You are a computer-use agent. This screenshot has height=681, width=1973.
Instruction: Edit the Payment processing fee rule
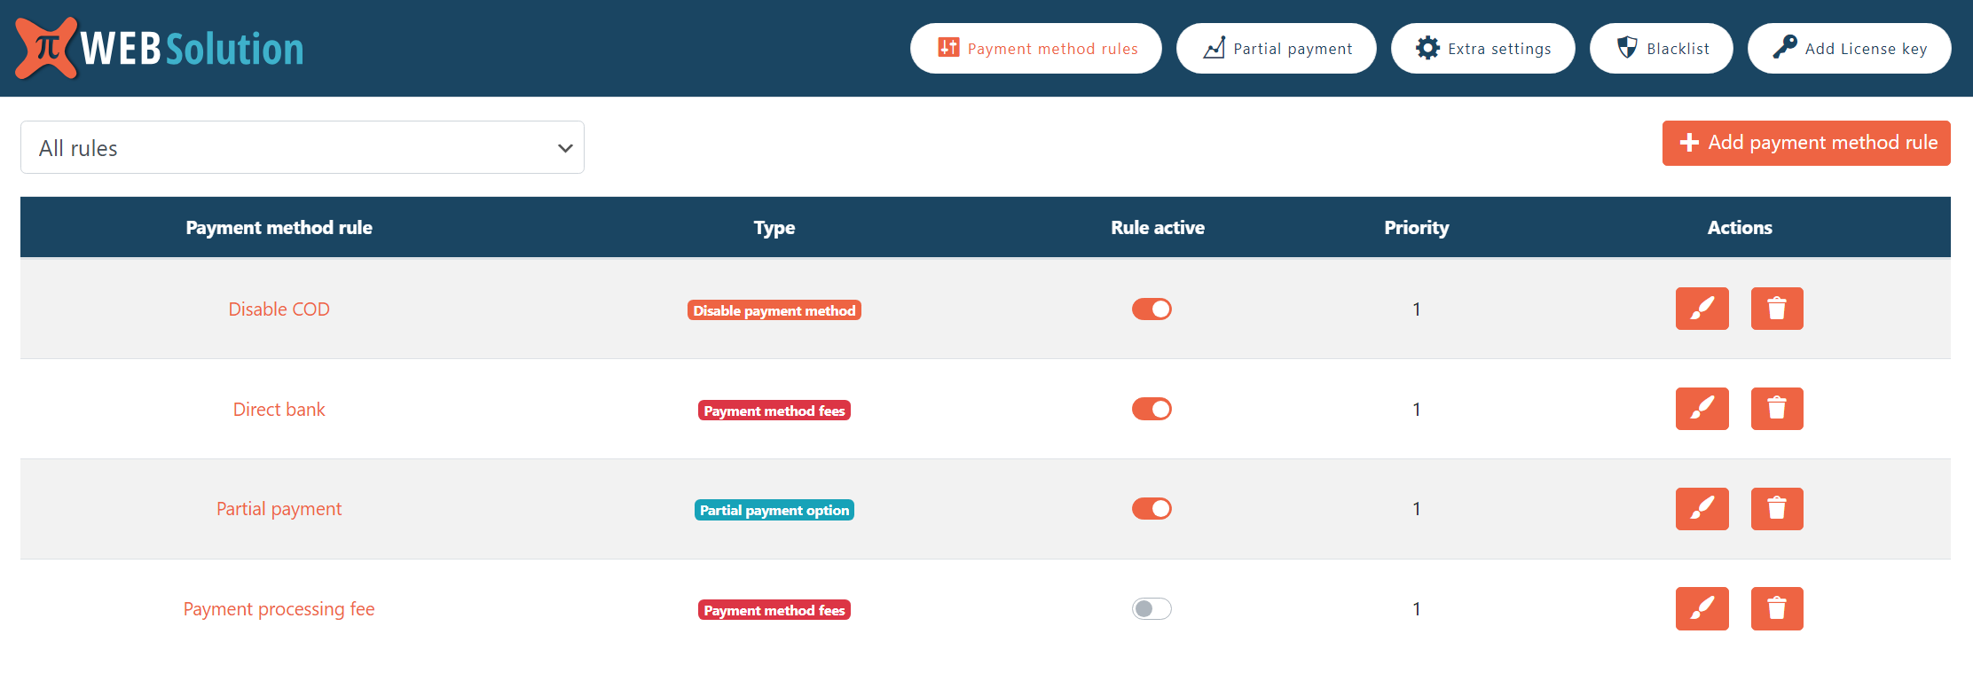(1702, 608)
